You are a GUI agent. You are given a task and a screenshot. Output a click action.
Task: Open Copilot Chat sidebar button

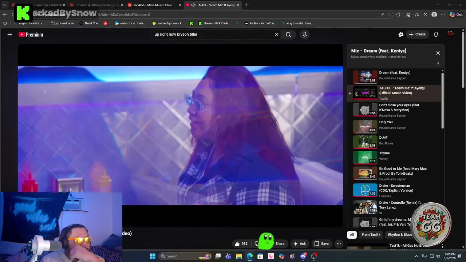point(456,15)
